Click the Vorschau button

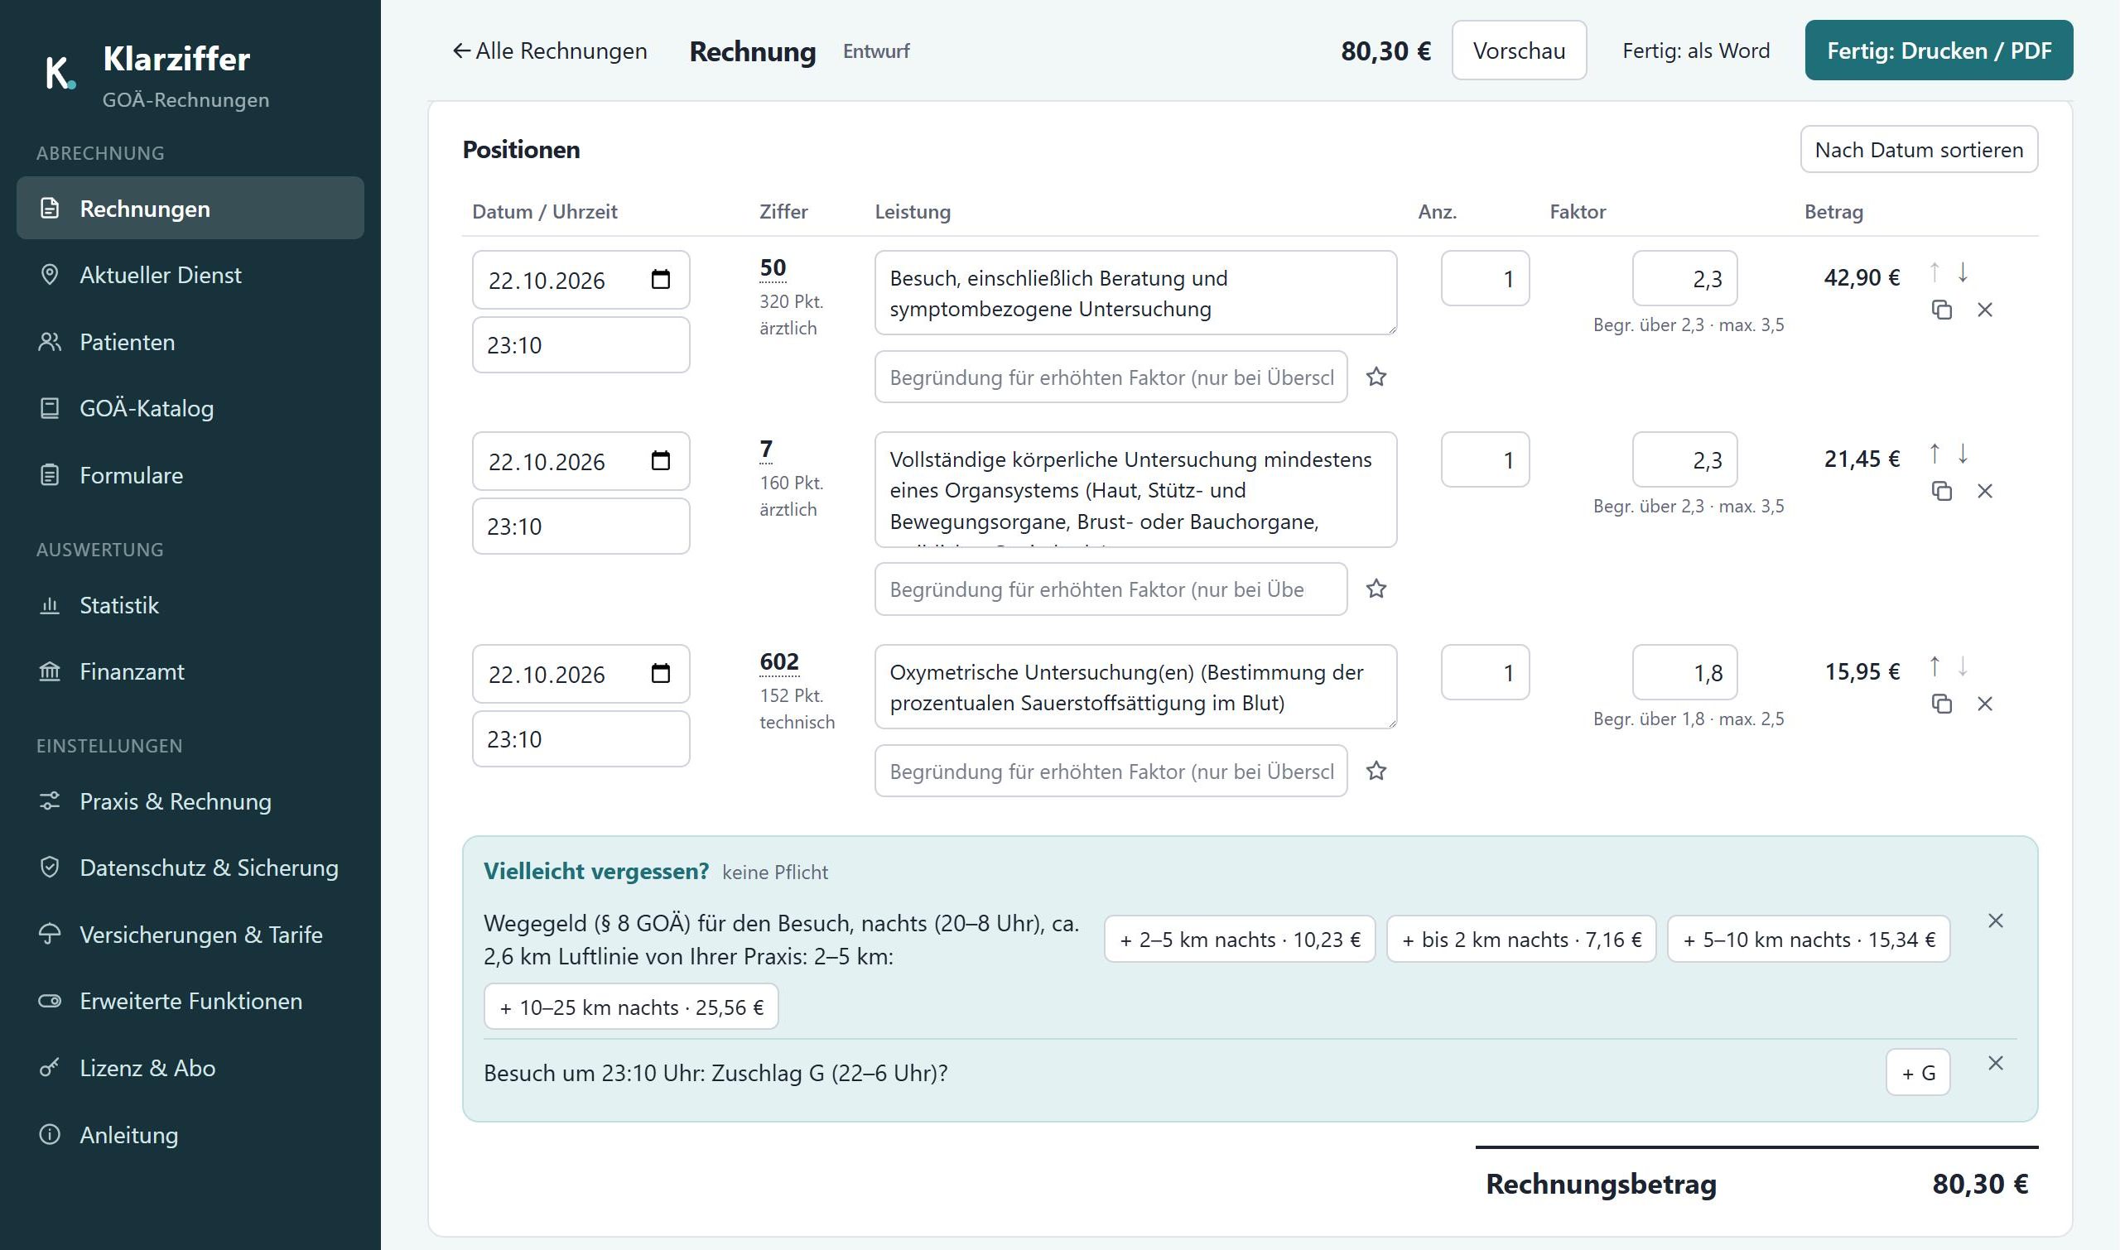click(1520, 50)
